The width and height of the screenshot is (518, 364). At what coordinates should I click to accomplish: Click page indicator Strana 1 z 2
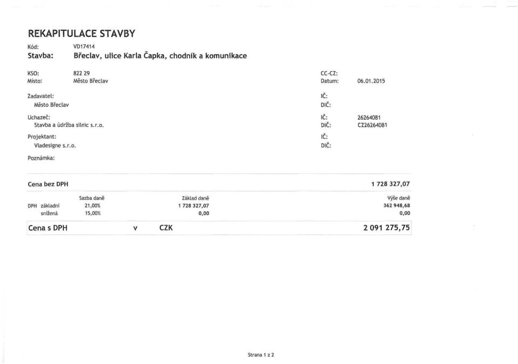[x=261, y=355]
